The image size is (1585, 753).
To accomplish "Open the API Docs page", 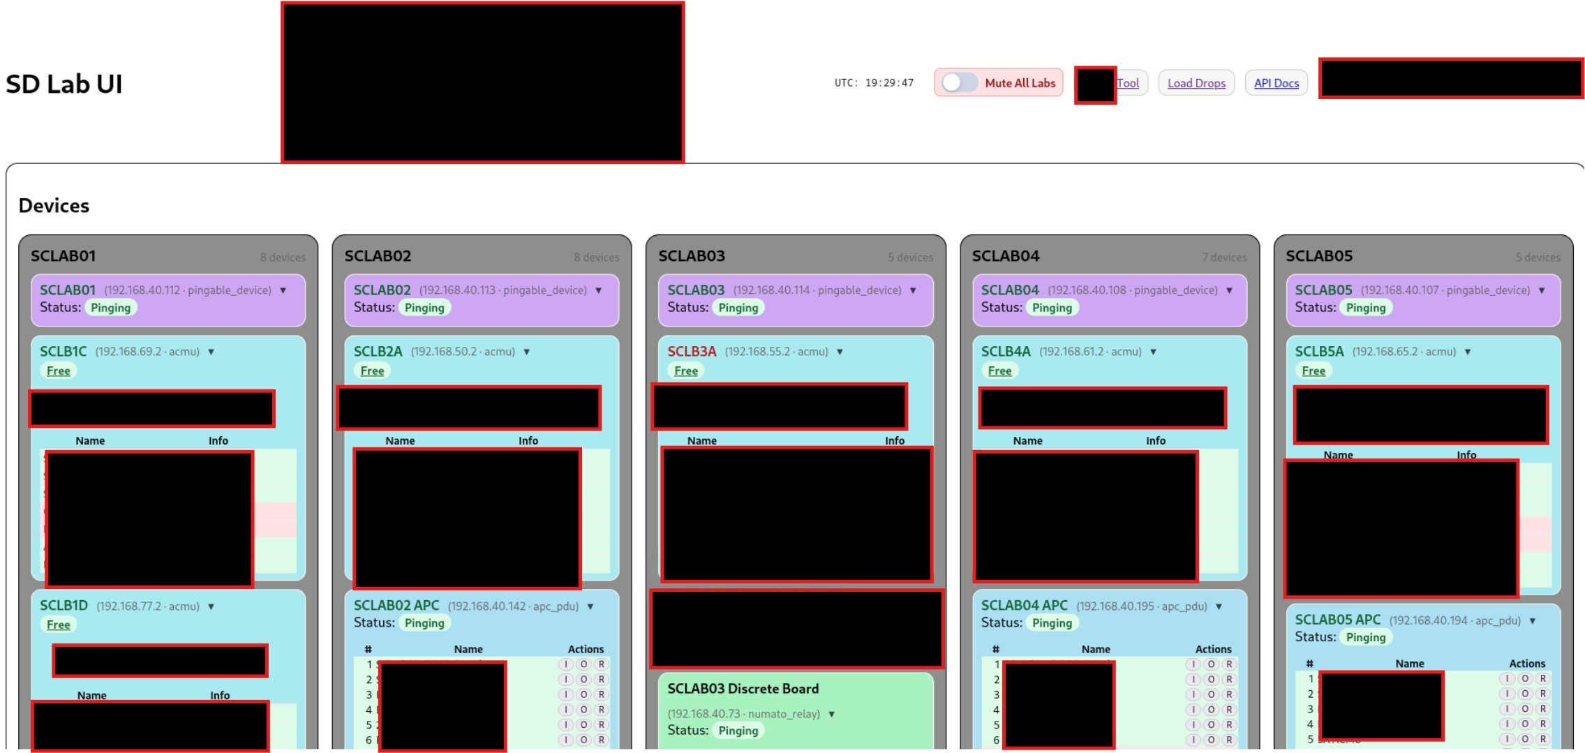I will pos(1276,82).
